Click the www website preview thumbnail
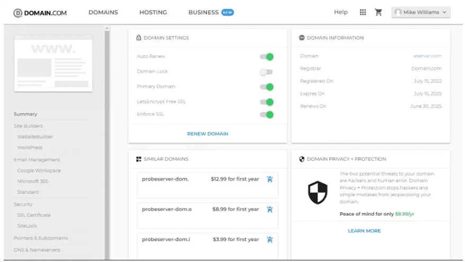Screen dimensions: 465x262 coord(53,64)
